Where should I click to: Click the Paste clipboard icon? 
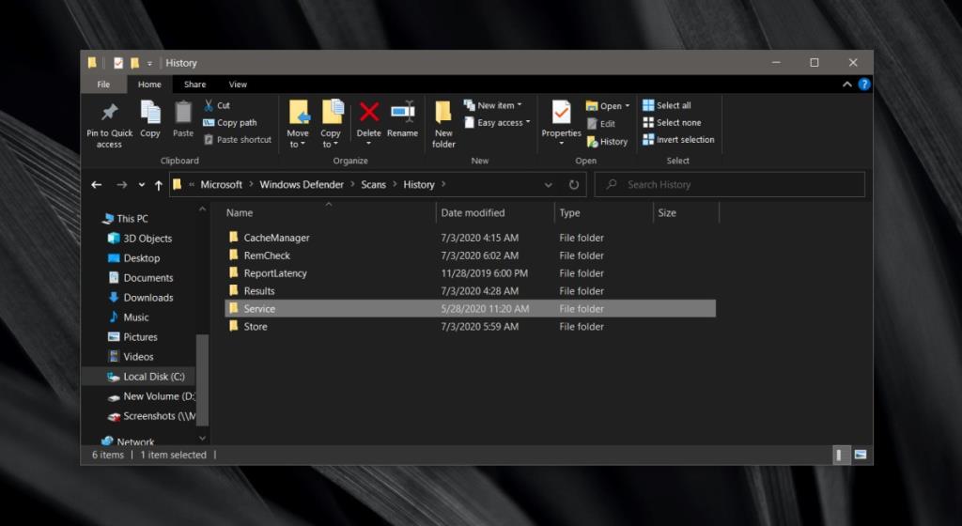coord(183,112)
